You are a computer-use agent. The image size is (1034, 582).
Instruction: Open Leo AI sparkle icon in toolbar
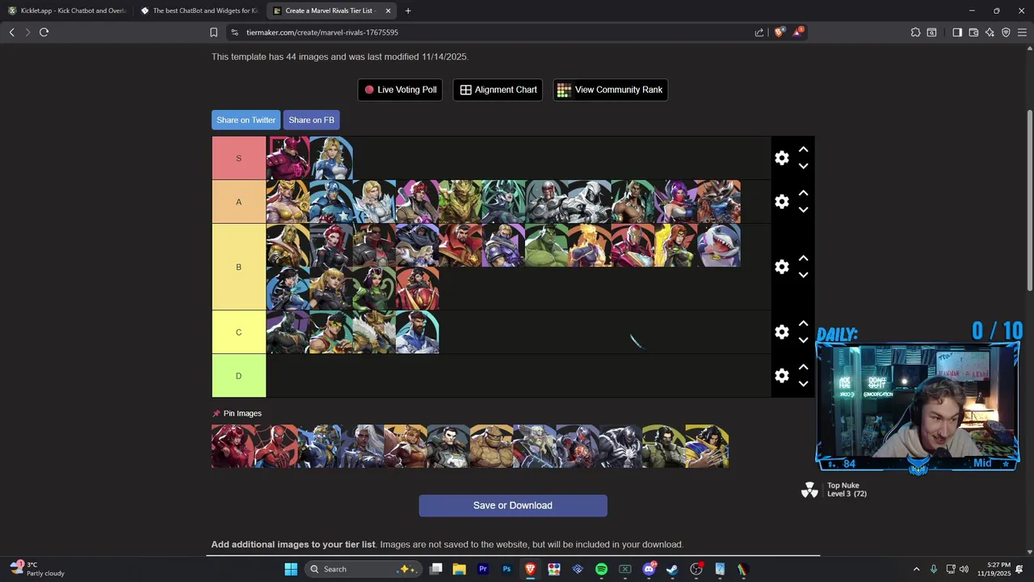pyautogui.click(x=990, y=32)
